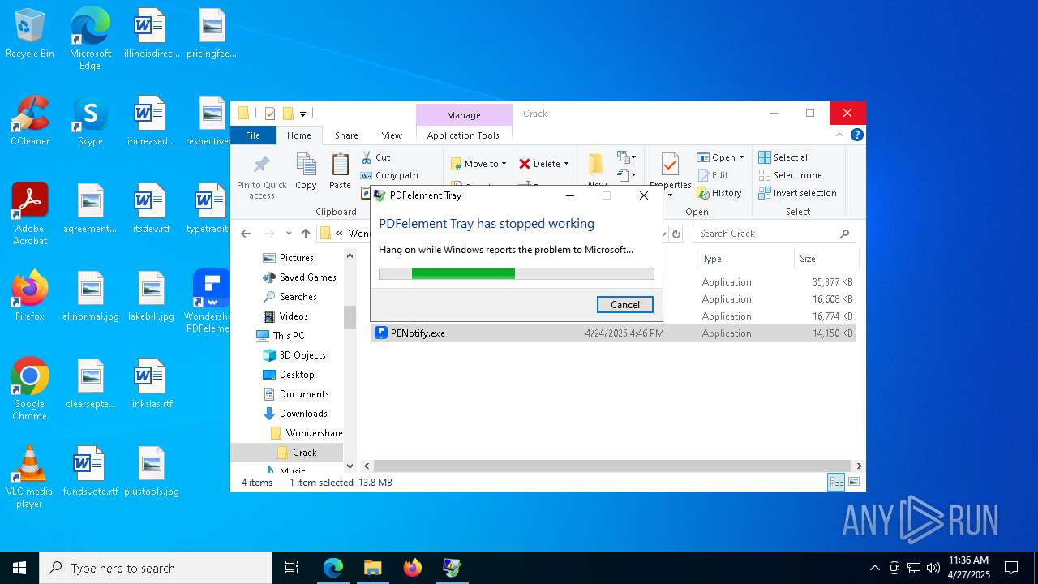
Task: Click Copy path in Clipboard group
Action: pyautogui.click(x=389, y=175)
